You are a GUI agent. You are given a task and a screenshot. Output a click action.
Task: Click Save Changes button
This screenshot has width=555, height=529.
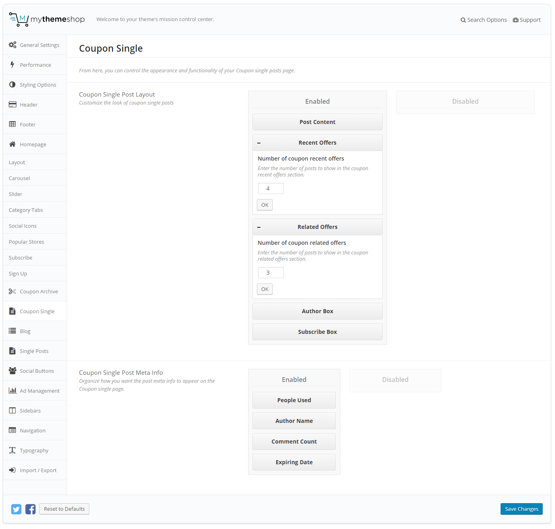click(x=521, y=509)
